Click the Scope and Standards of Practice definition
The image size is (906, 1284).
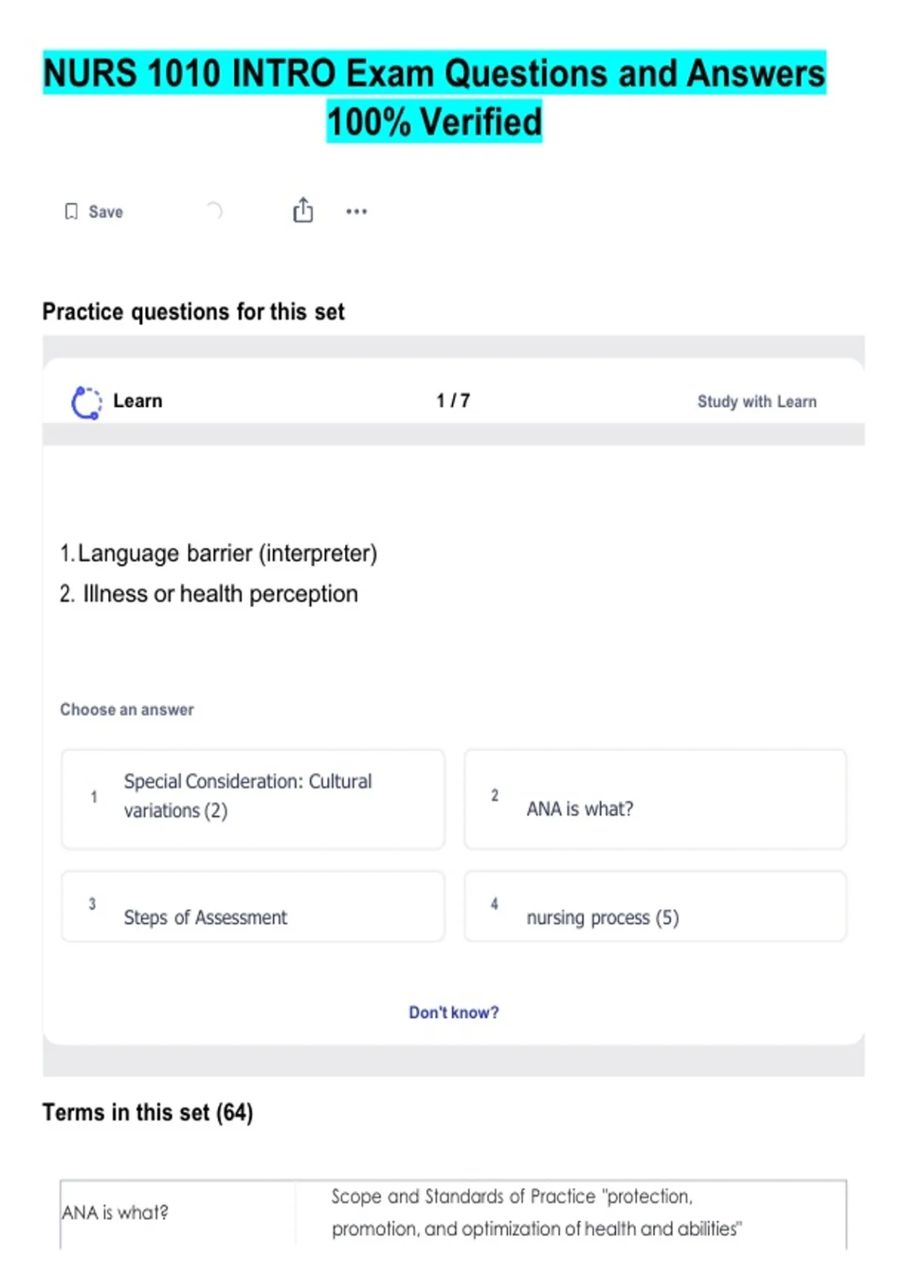tap(536, 1212)
